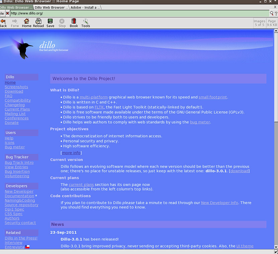
Task: Follow the UI theme link in the News section
Action: (x=245, y=246)
